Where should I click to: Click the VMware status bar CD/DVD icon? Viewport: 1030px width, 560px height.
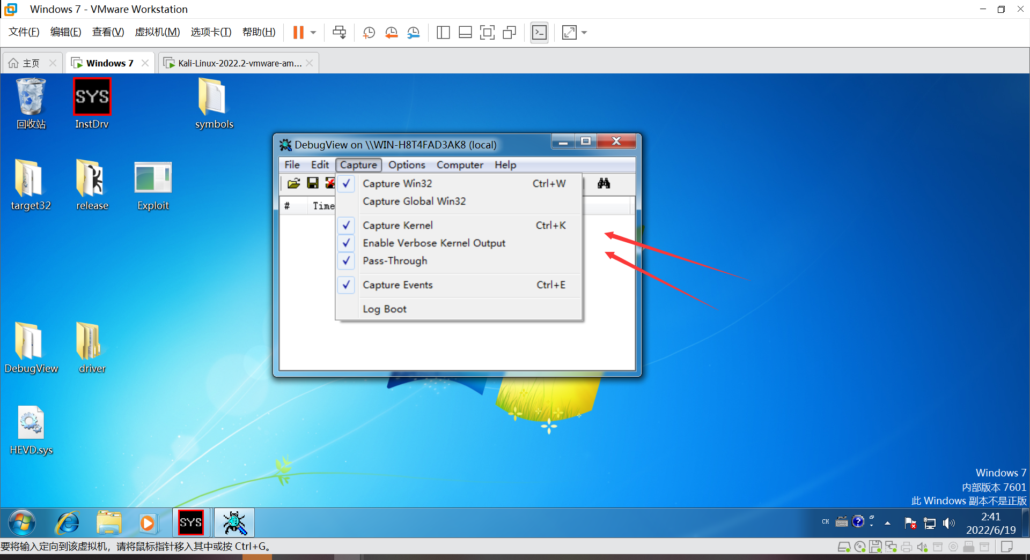[x=860, y=547]
